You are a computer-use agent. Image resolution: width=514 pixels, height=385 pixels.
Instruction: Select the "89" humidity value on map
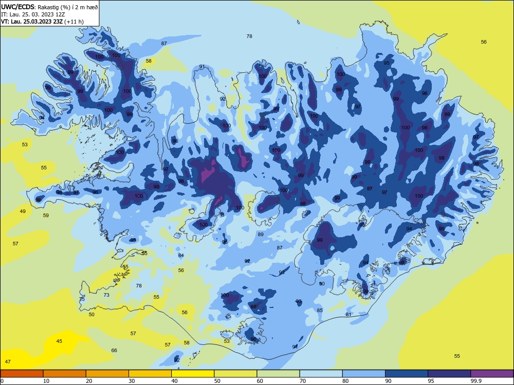point(261,235)
